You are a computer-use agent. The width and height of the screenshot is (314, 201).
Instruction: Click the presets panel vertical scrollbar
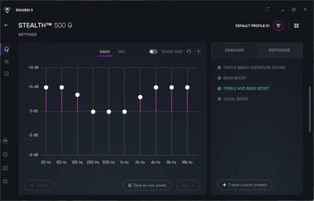click(310, 109)
